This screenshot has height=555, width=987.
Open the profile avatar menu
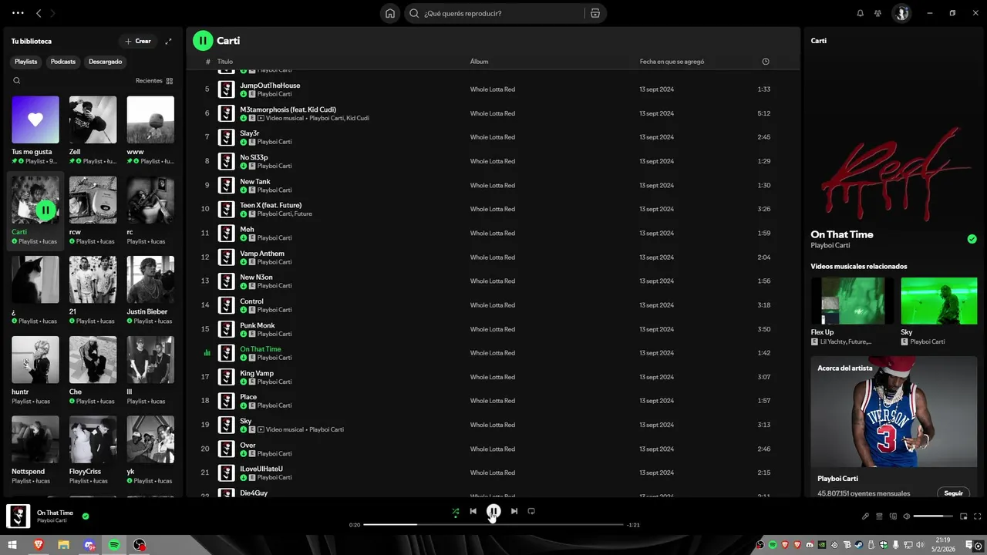point(901,13)
